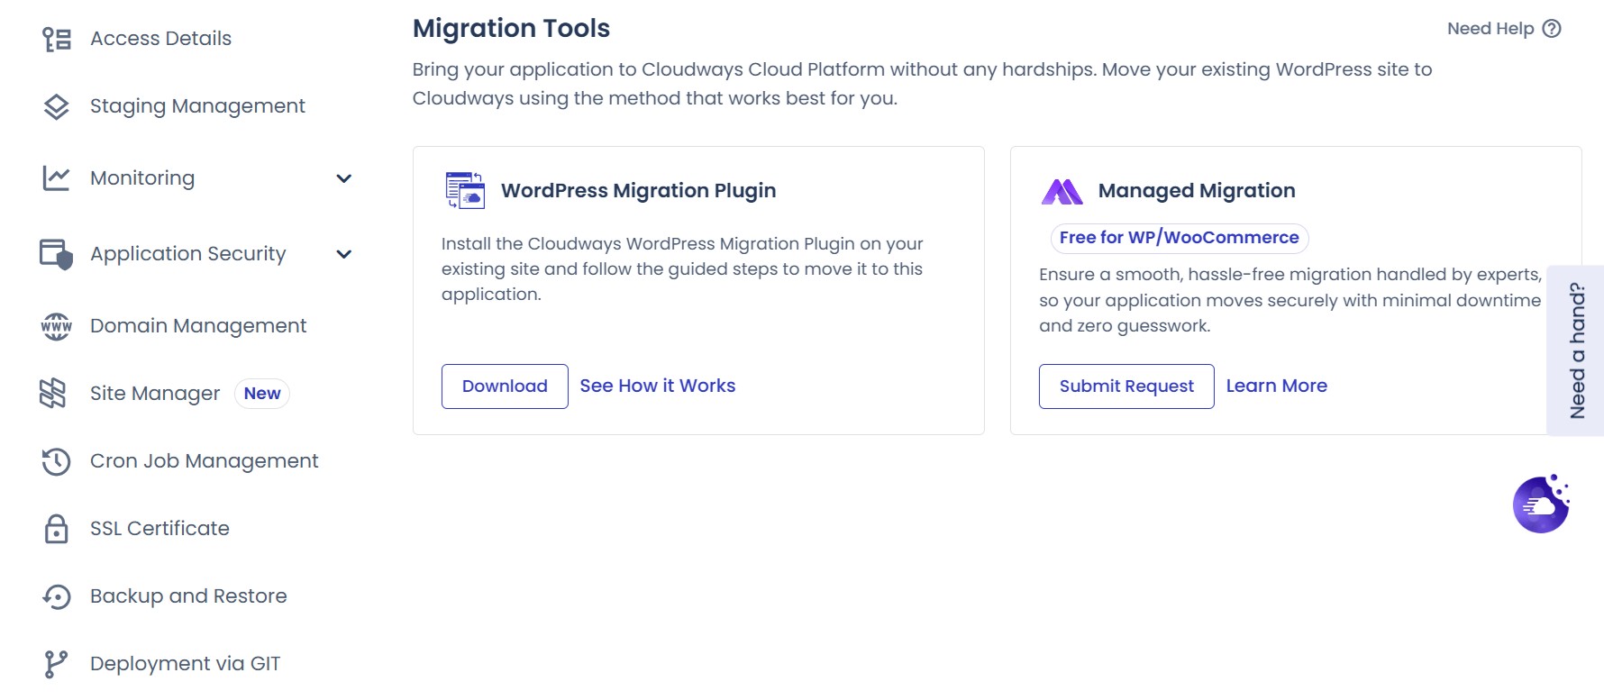Click the New badge beside Site Manager
Screen dimensions: 1604x700
(262, 394)
